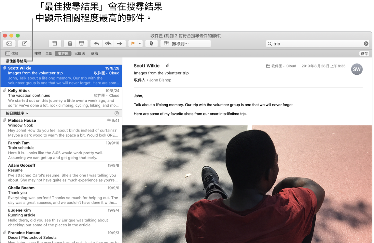Switch search scope to 已傳送
The width and height of the screenshot is (374, 243).
(80, 53)
